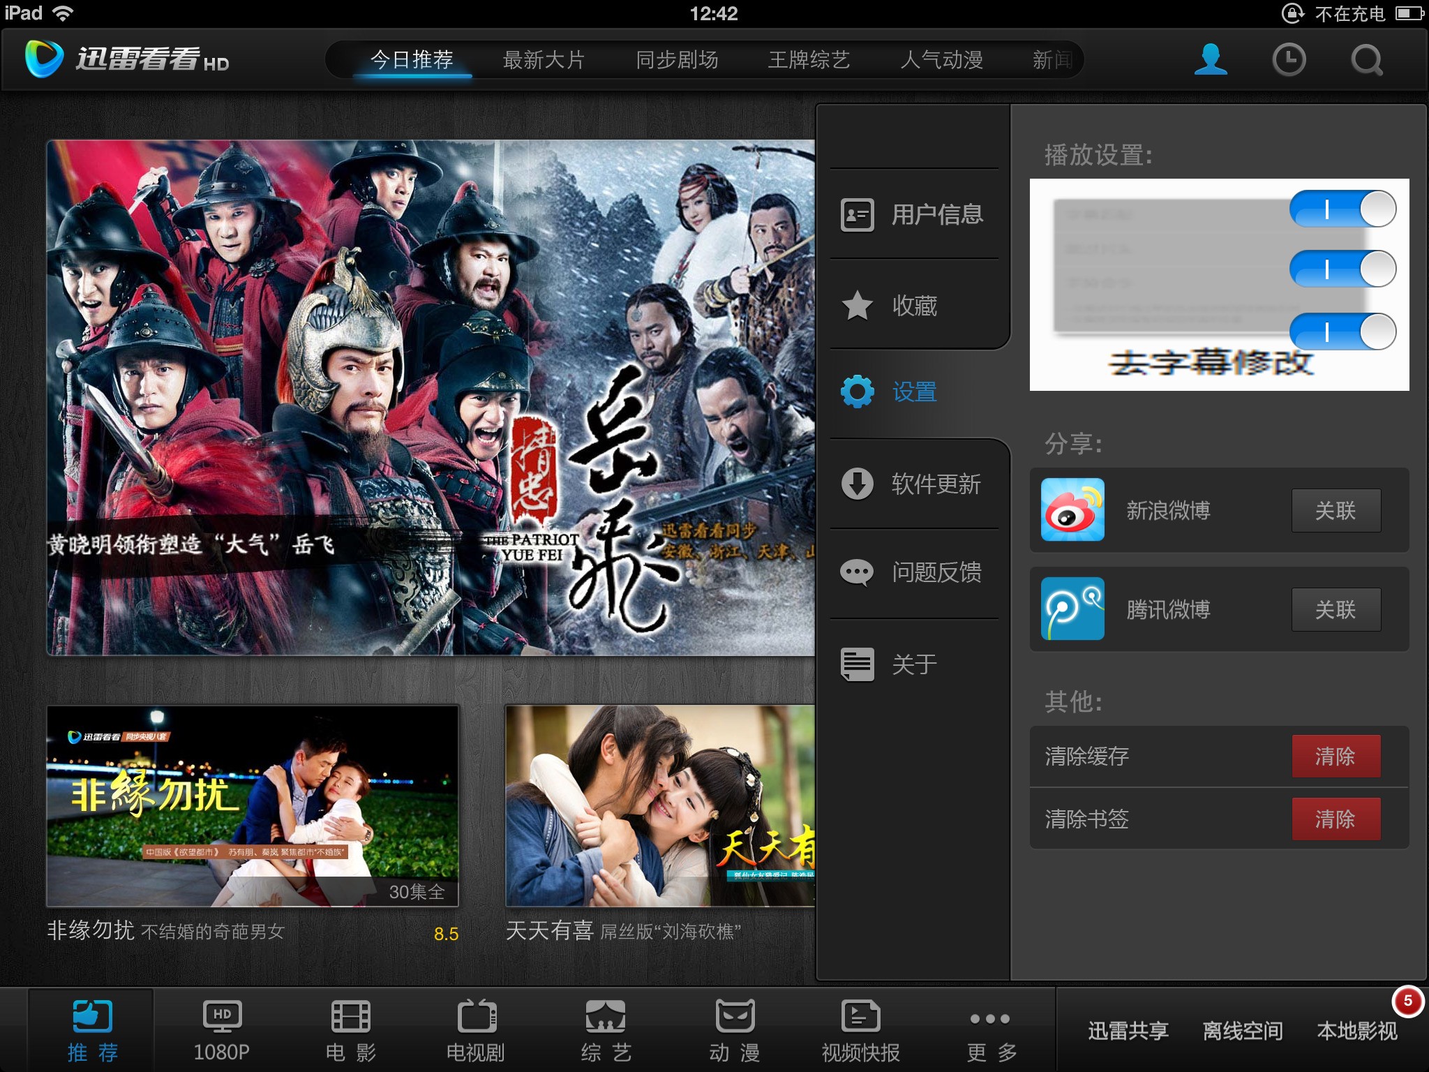
Task: Open the watch history clock icon
Action: point(1289,59)
